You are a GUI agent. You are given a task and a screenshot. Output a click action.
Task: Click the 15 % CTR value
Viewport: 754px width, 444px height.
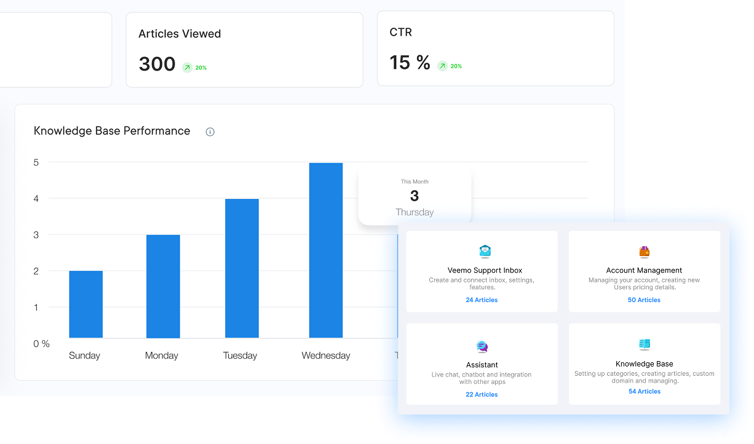pyautogui.click(x=410, y=62)
